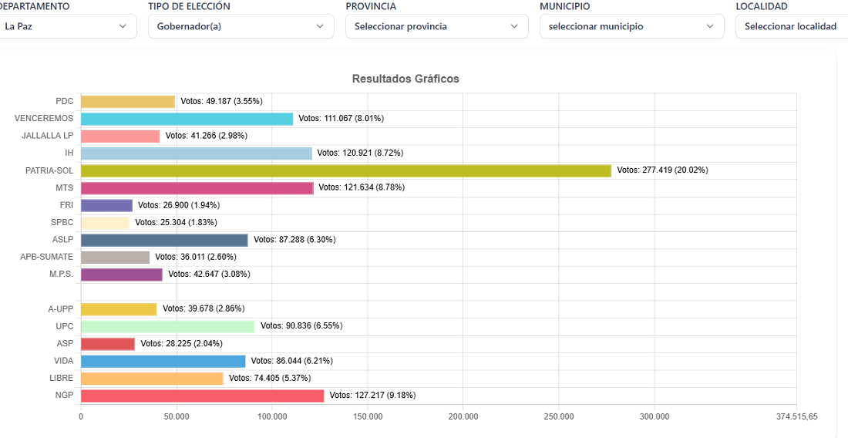Click the chevron in the Gobernador(a) selector
This screenshot has height=438, width=848.
click(x=321, y=26)
